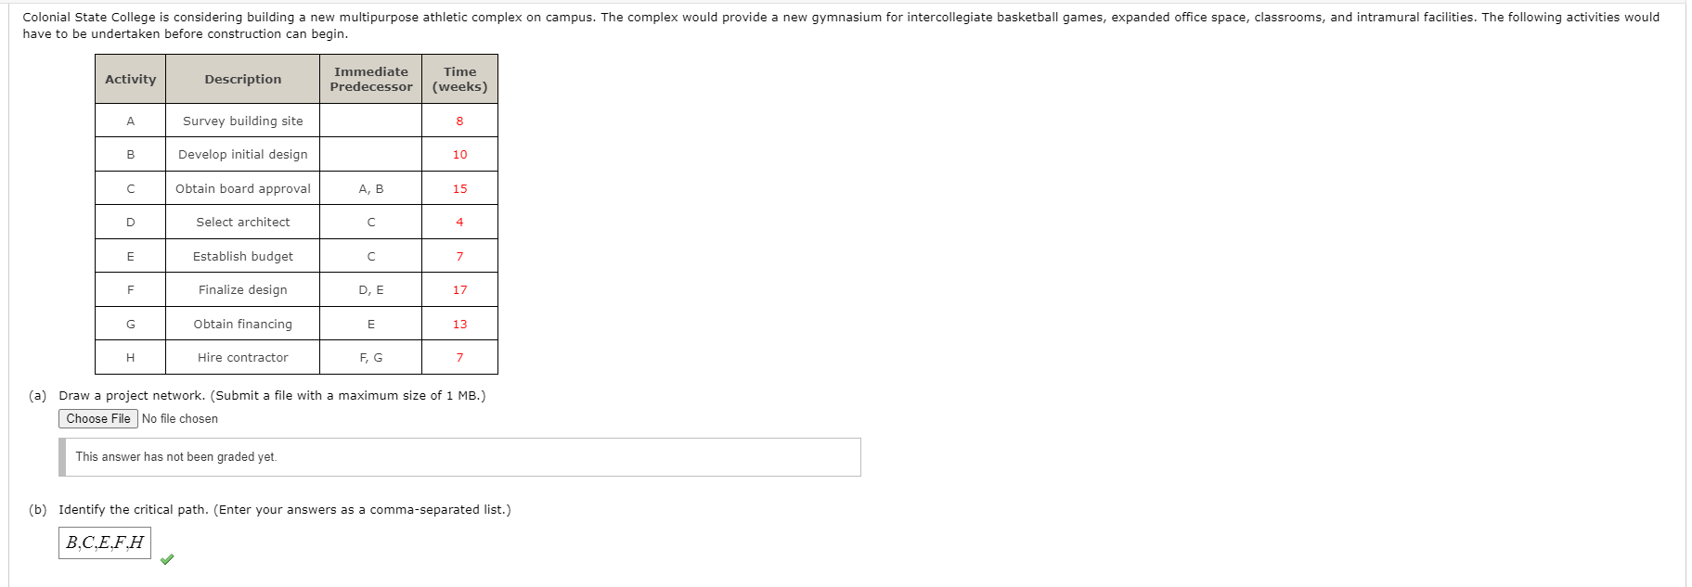The image size is (1692, 587).
Task: Click the green checkmark icon
Action: pos(167,559)
